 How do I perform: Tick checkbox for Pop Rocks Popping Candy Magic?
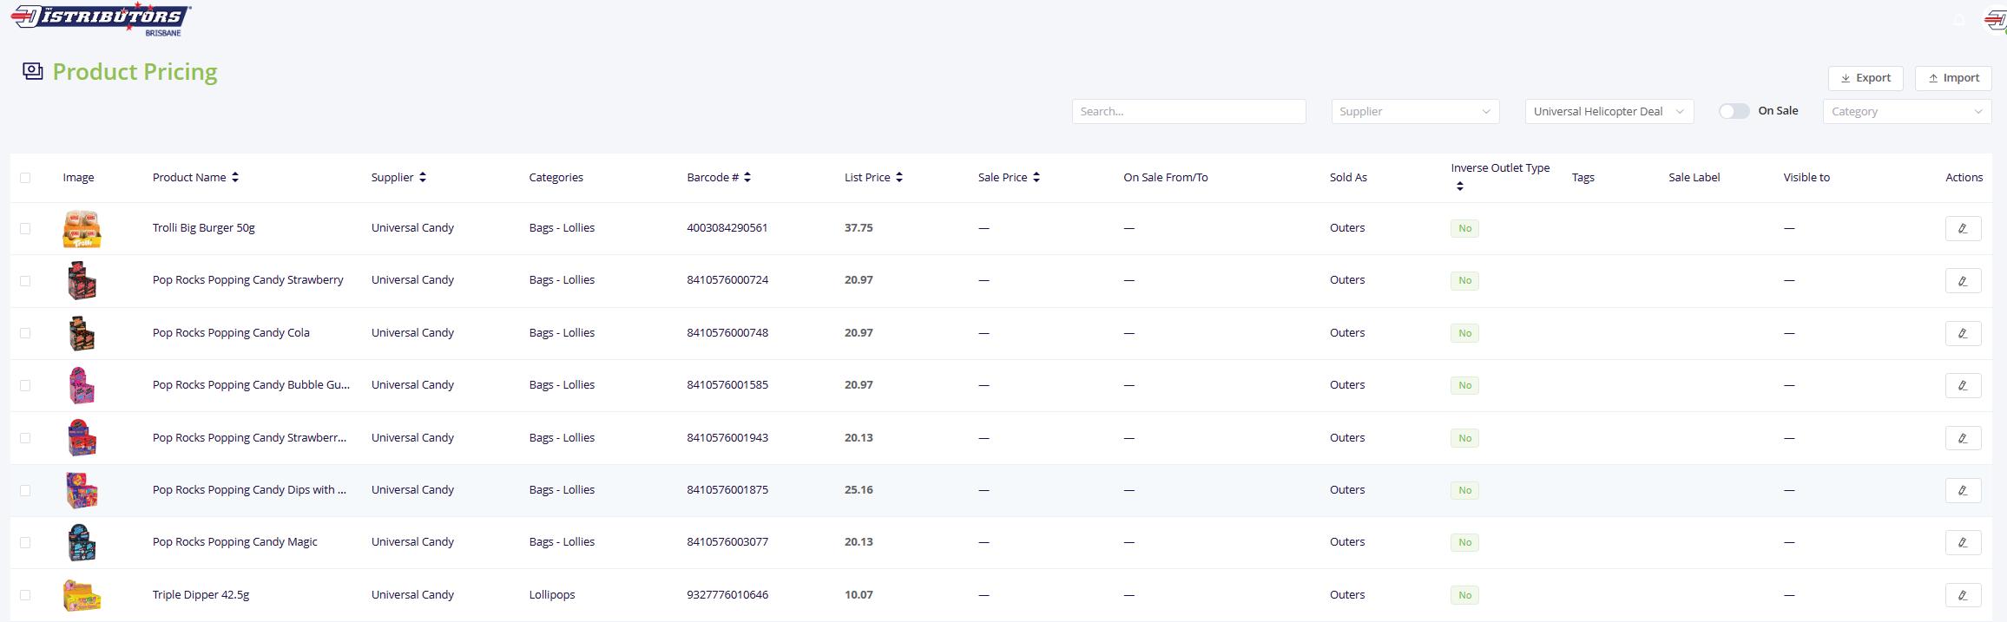pyautogui.click(x=25, y=543)
